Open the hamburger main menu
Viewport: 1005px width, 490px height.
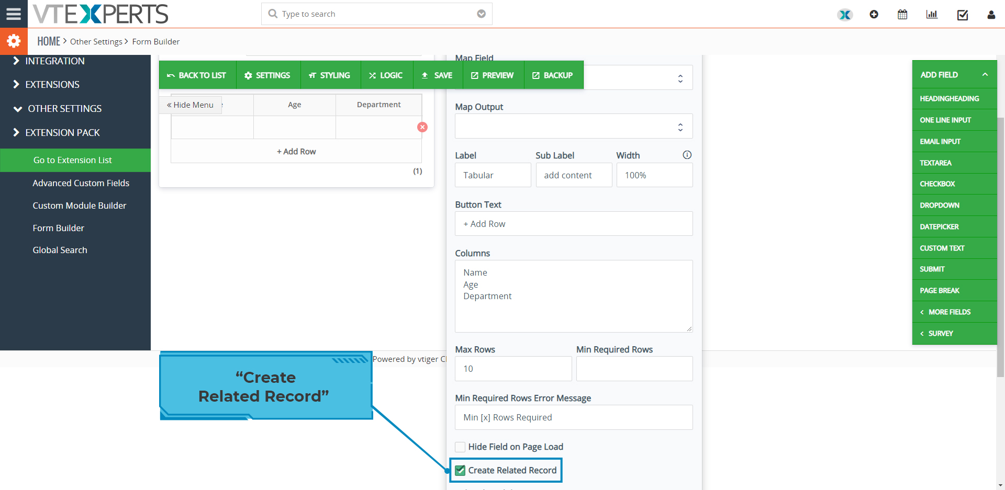click(x=14, y=14)
